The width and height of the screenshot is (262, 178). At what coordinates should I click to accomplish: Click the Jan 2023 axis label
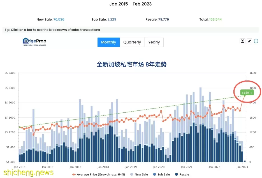pyautogui.click(x=242, y=167)
